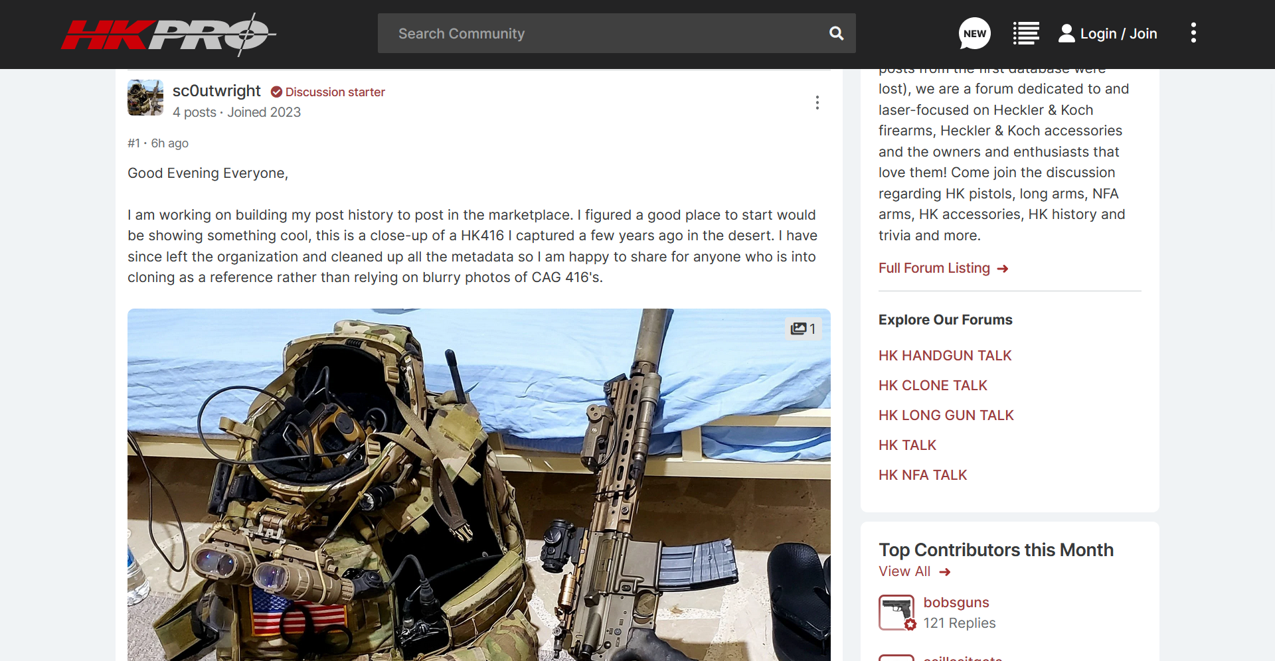Open sc0utwright's profile name link

tap(216, 91)
